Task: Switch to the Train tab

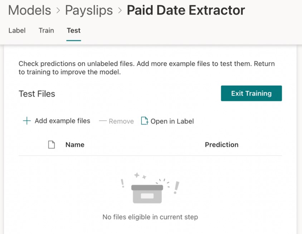Action: click(46, 30)
